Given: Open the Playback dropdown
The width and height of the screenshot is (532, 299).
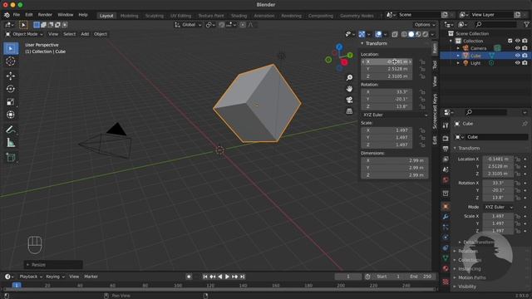Looking at the screenshot, I should (x=31, y=277).
